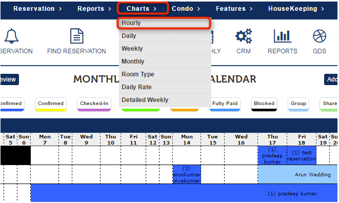The height and width of the screenshot is (203, 339).
Task: Open the GDS globe icon
Action: (320, 36)
